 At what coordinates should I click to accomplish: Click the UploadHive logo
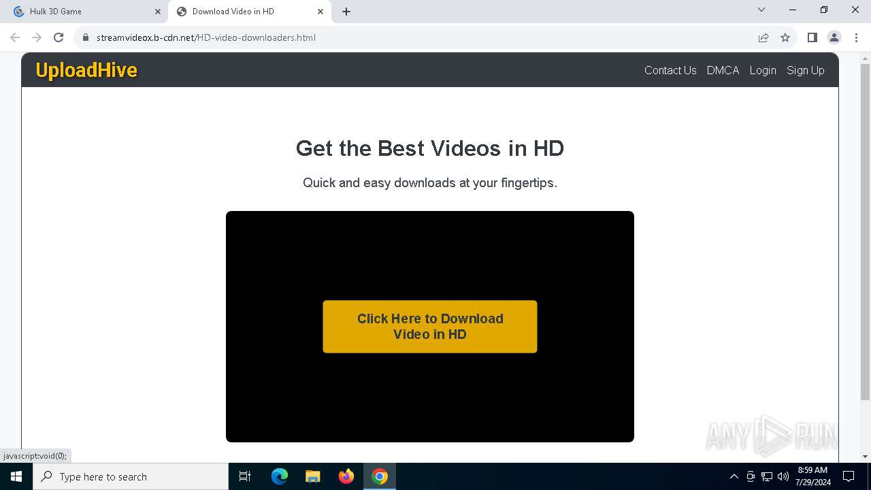86,70
